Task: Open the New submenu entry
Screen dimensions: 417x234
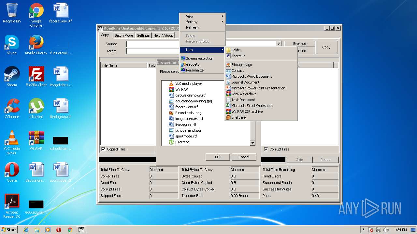Action: [202, 50]
